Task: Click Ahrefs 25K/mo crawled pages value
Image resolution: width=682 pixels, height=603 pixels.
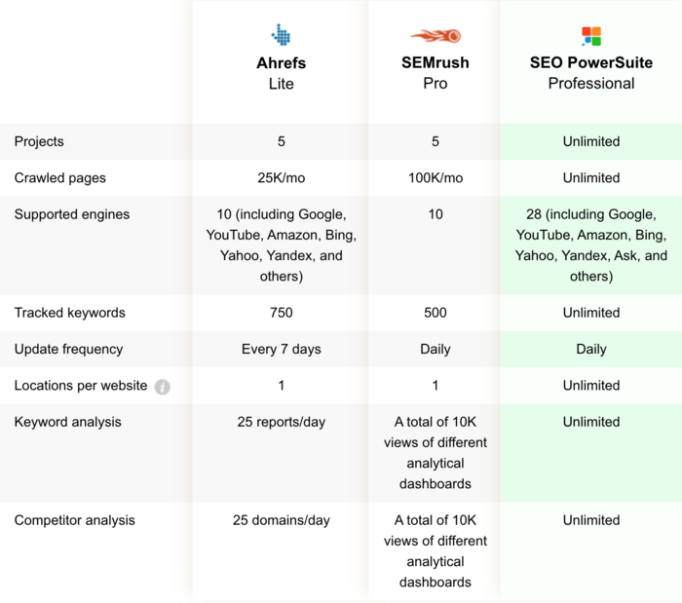Action: (281, 178)
